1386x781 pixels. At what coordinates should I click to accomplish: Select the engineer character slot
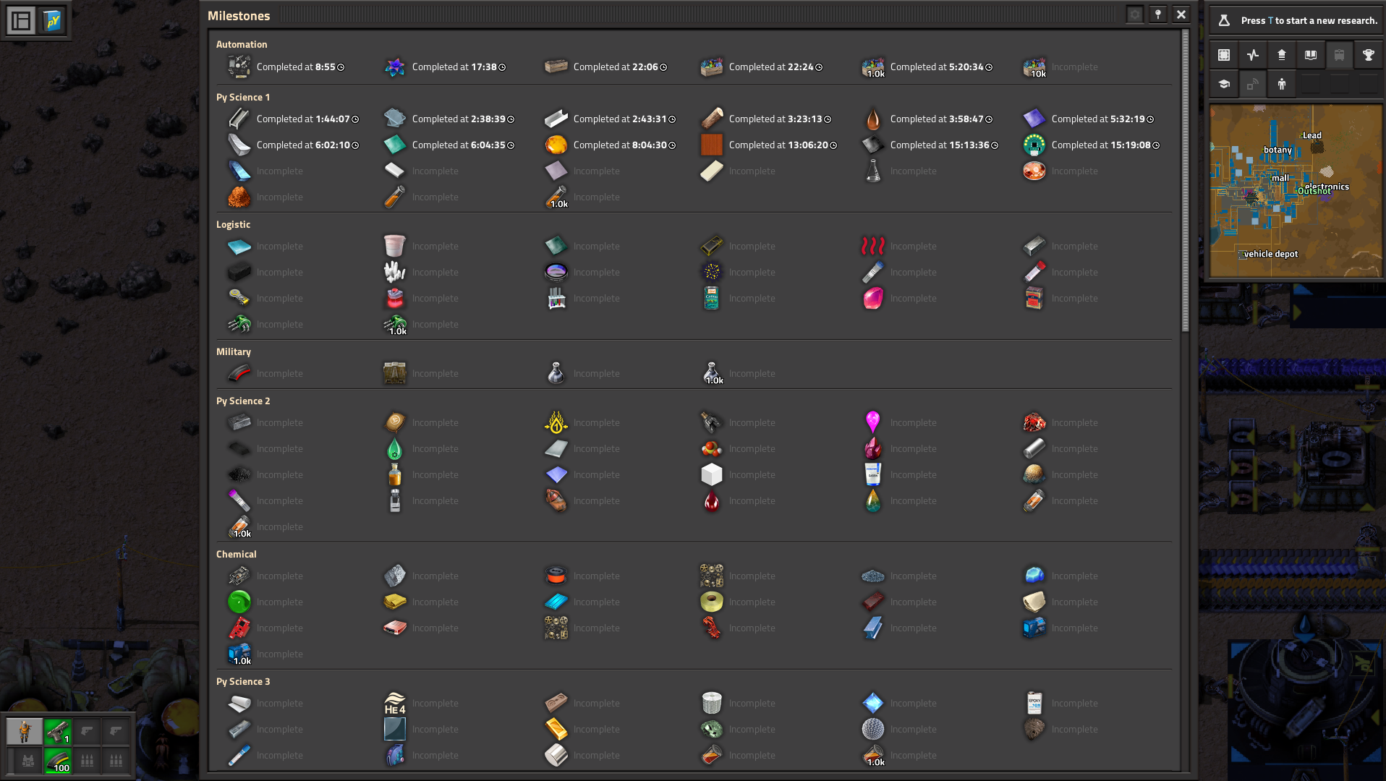[x=25, y=732]
